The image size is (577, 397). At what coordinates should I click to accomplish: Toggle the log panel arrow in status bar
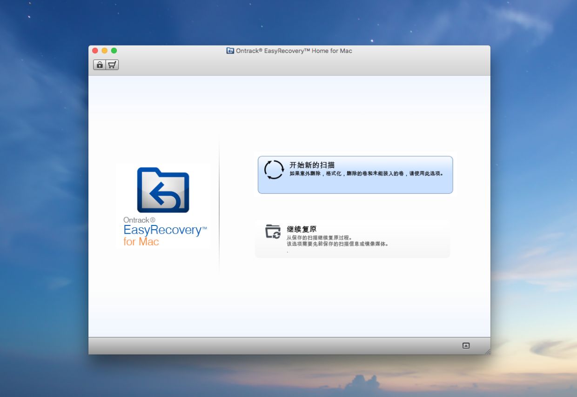pyautogui.click(x=466, y=345)
